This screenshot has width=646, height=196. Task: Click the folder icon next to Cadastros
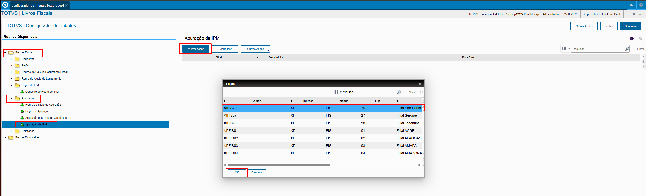tap(17, 59)
